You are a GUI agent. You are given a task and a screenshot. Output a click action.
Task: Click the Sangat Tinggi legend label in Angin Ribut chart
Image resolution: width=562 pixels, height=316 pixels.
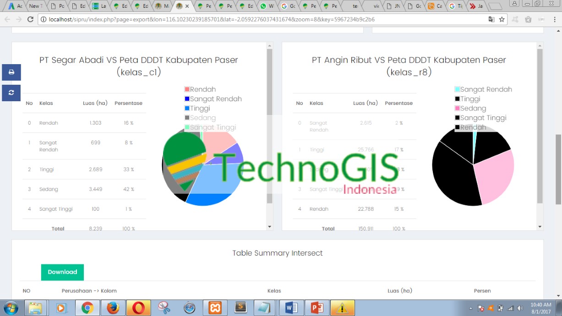click(483, 118)
